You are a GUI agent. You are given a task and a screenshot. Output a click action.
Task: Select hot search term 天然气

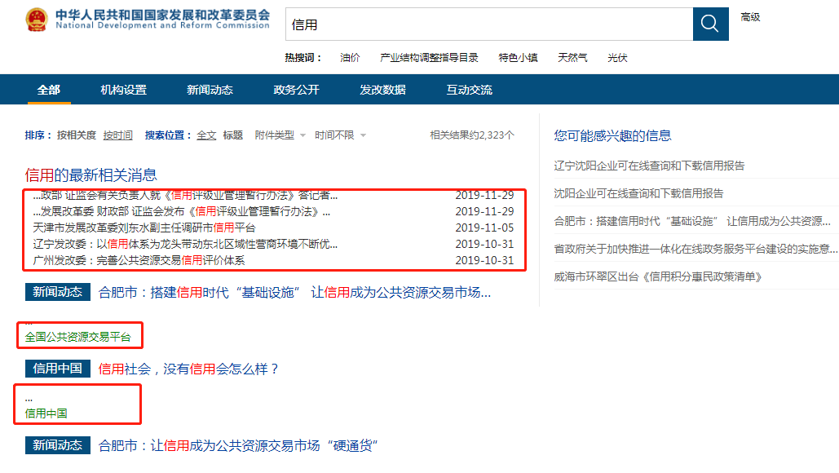[x=572, y=58]
